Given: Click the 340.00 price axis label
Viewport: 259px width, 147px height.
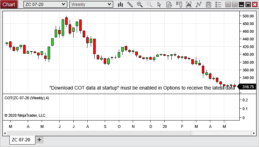Looking at the screenshot, I should coord(248,78).
